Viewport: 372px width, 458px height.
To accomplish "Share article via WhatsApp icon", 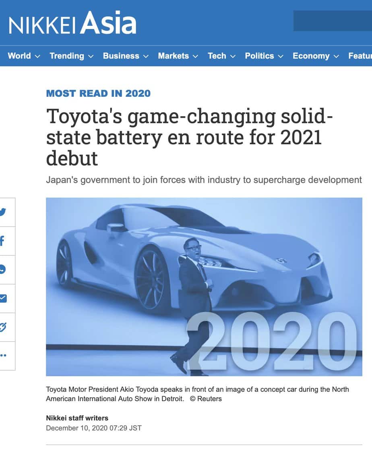I will [x=3, y=269].
